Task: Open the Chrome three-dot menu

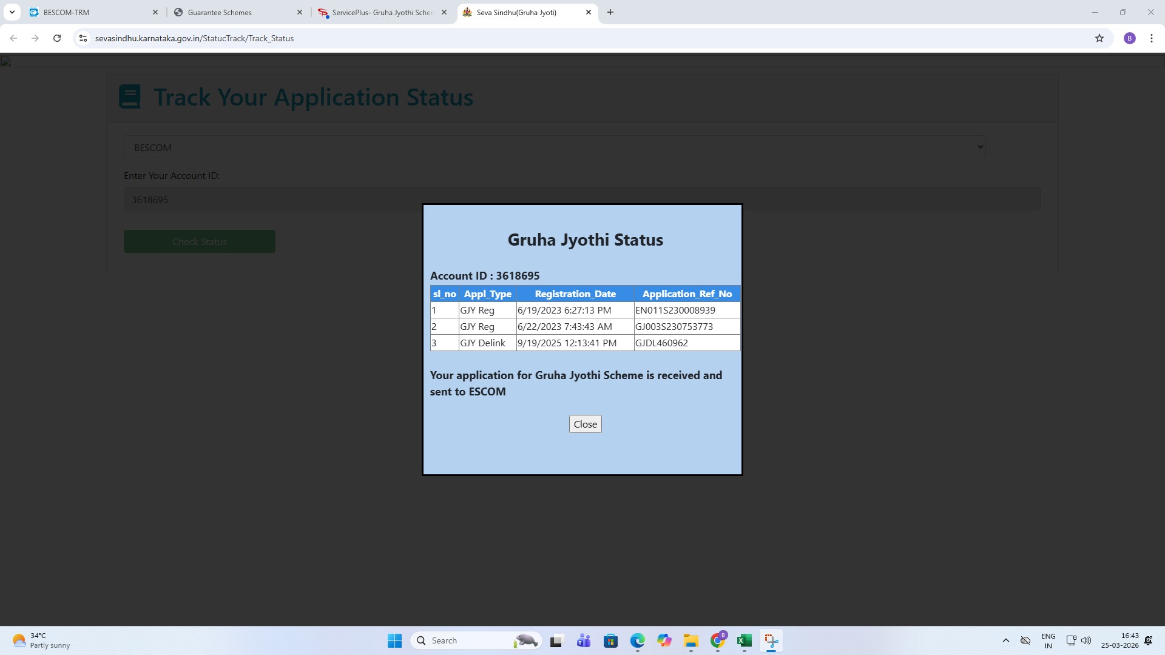Action: pos(1151,38)
